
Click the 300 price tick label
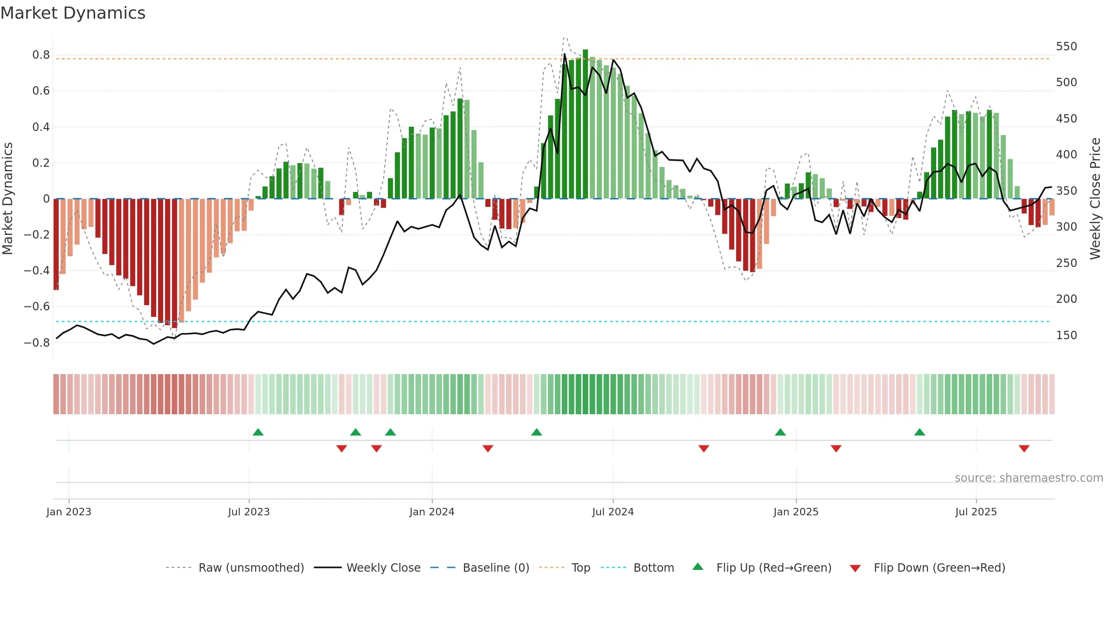(x=1066, y=227)
